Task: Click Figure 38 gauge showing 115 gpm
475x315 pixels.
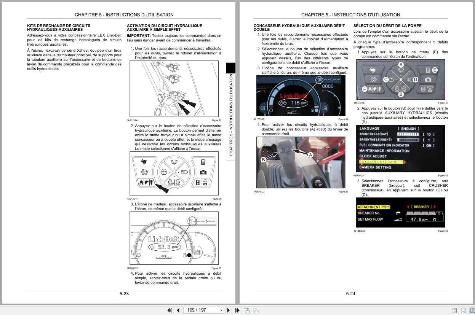Action: tap(301, 95)
